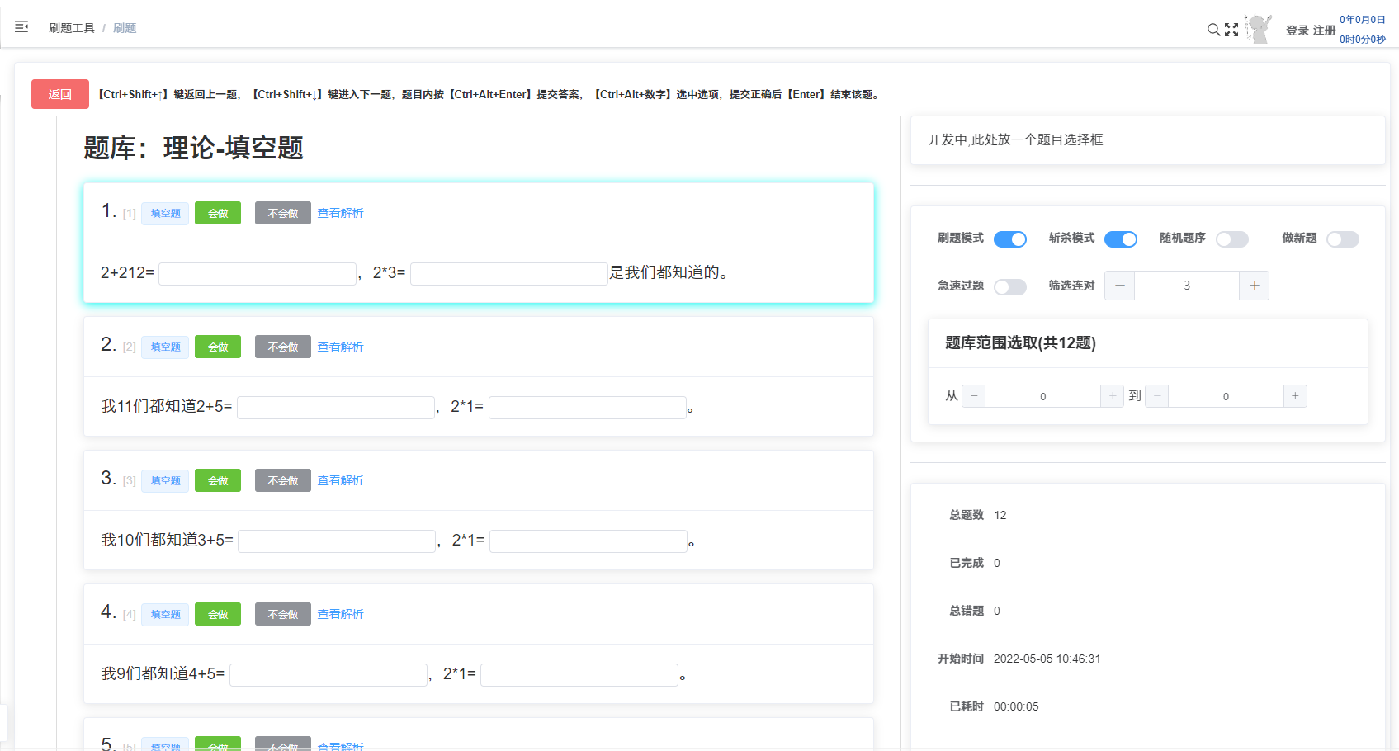The image size is (1399, 751).
Task: View 查看解析 for question 3
Action: point(341,480)
